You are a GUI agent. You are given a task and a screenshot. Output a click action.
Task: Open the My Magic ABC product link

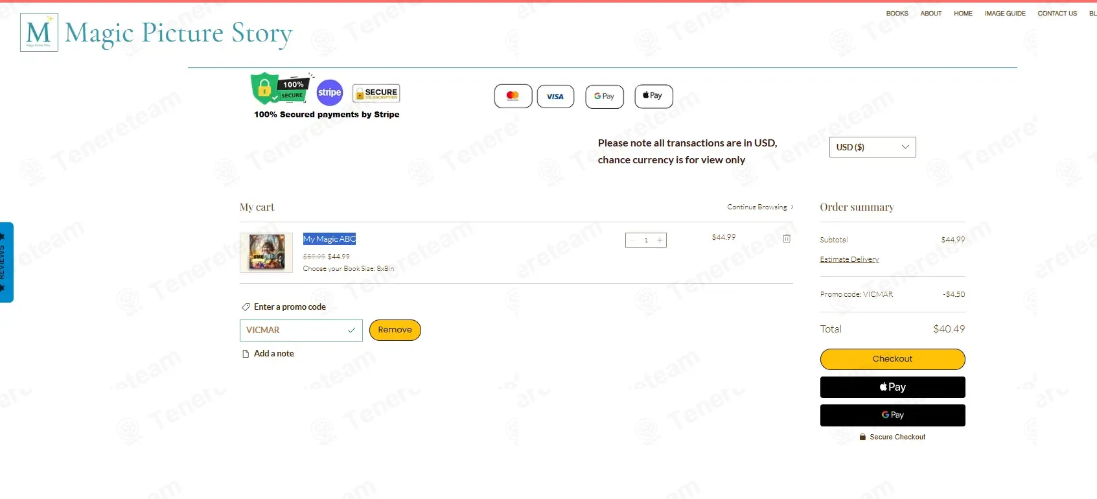click(x=329, y=239)
